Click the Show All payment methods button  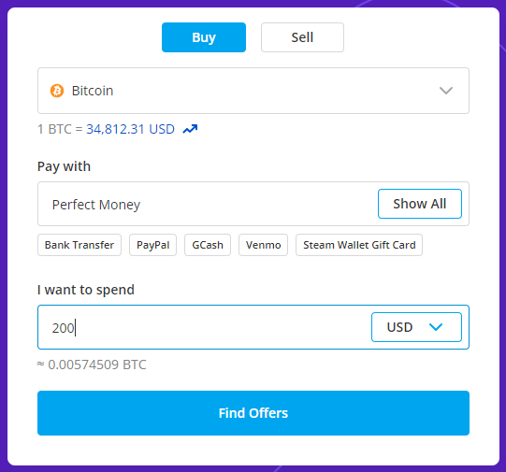coord(420,204)
